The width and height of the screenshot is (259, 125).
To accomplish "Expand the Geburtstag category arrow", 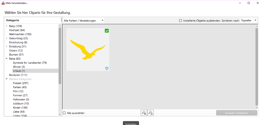I will (6, 38).
